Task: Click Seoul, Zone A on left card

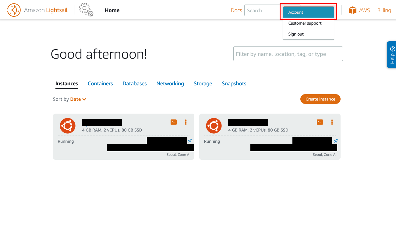Action: click(x=178, y=155)
